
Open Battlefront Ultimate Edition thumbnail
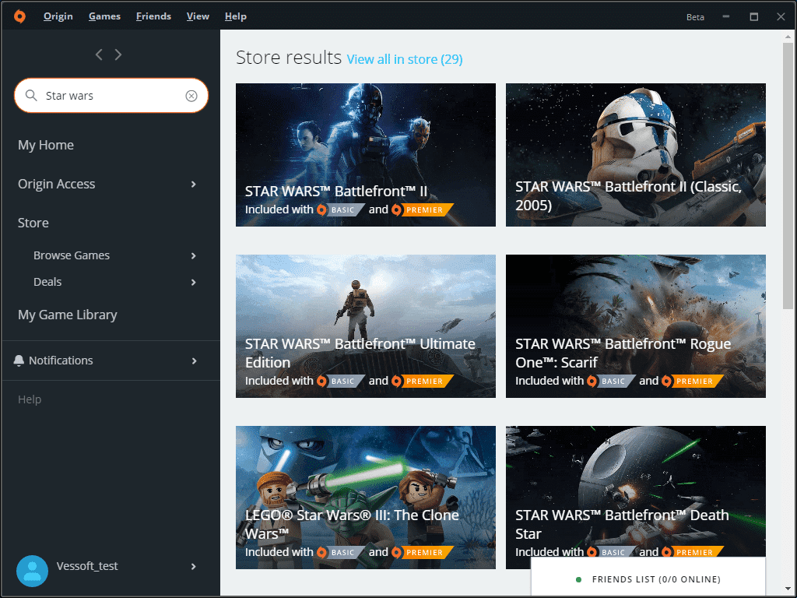(366, 326)
